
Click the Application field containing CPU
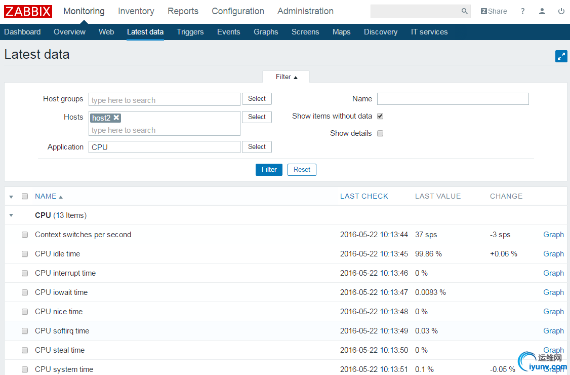[165, 147]
